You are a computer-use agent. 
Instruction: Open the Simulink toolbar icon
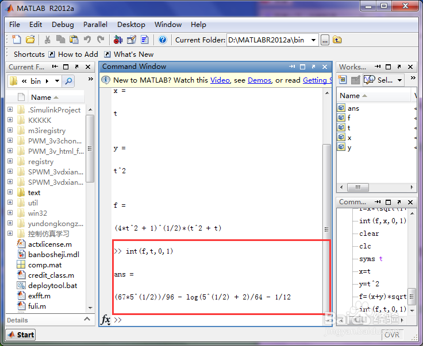click(x=118, y=40)
